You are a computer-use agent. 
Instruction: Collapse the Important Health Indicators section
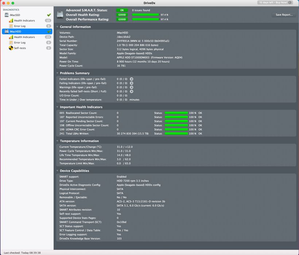pyautogui.click(x=57, y=107)
